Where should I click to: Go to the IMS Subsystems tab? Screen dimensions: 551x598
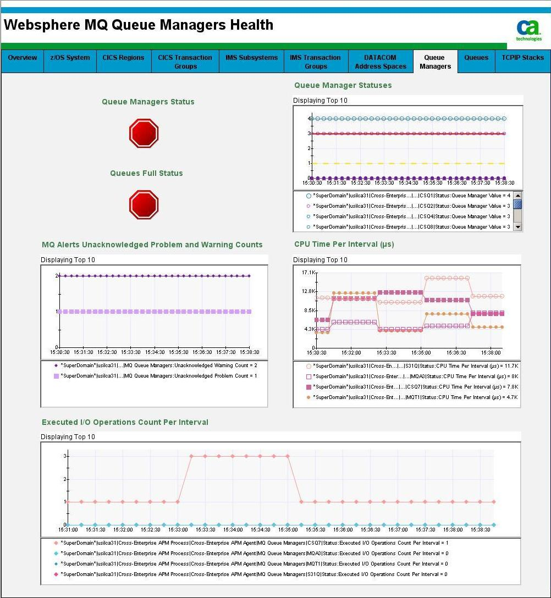[251, 61]
